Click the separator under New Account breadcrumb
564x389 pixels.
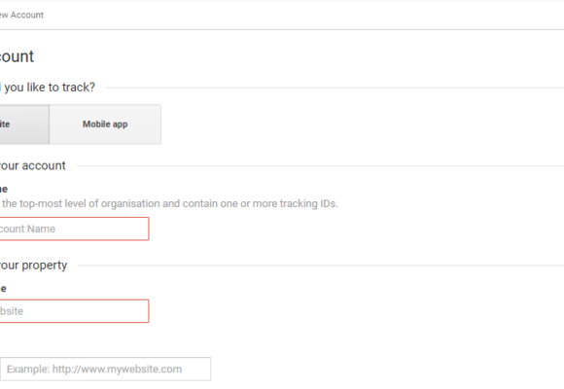(282, 29)
